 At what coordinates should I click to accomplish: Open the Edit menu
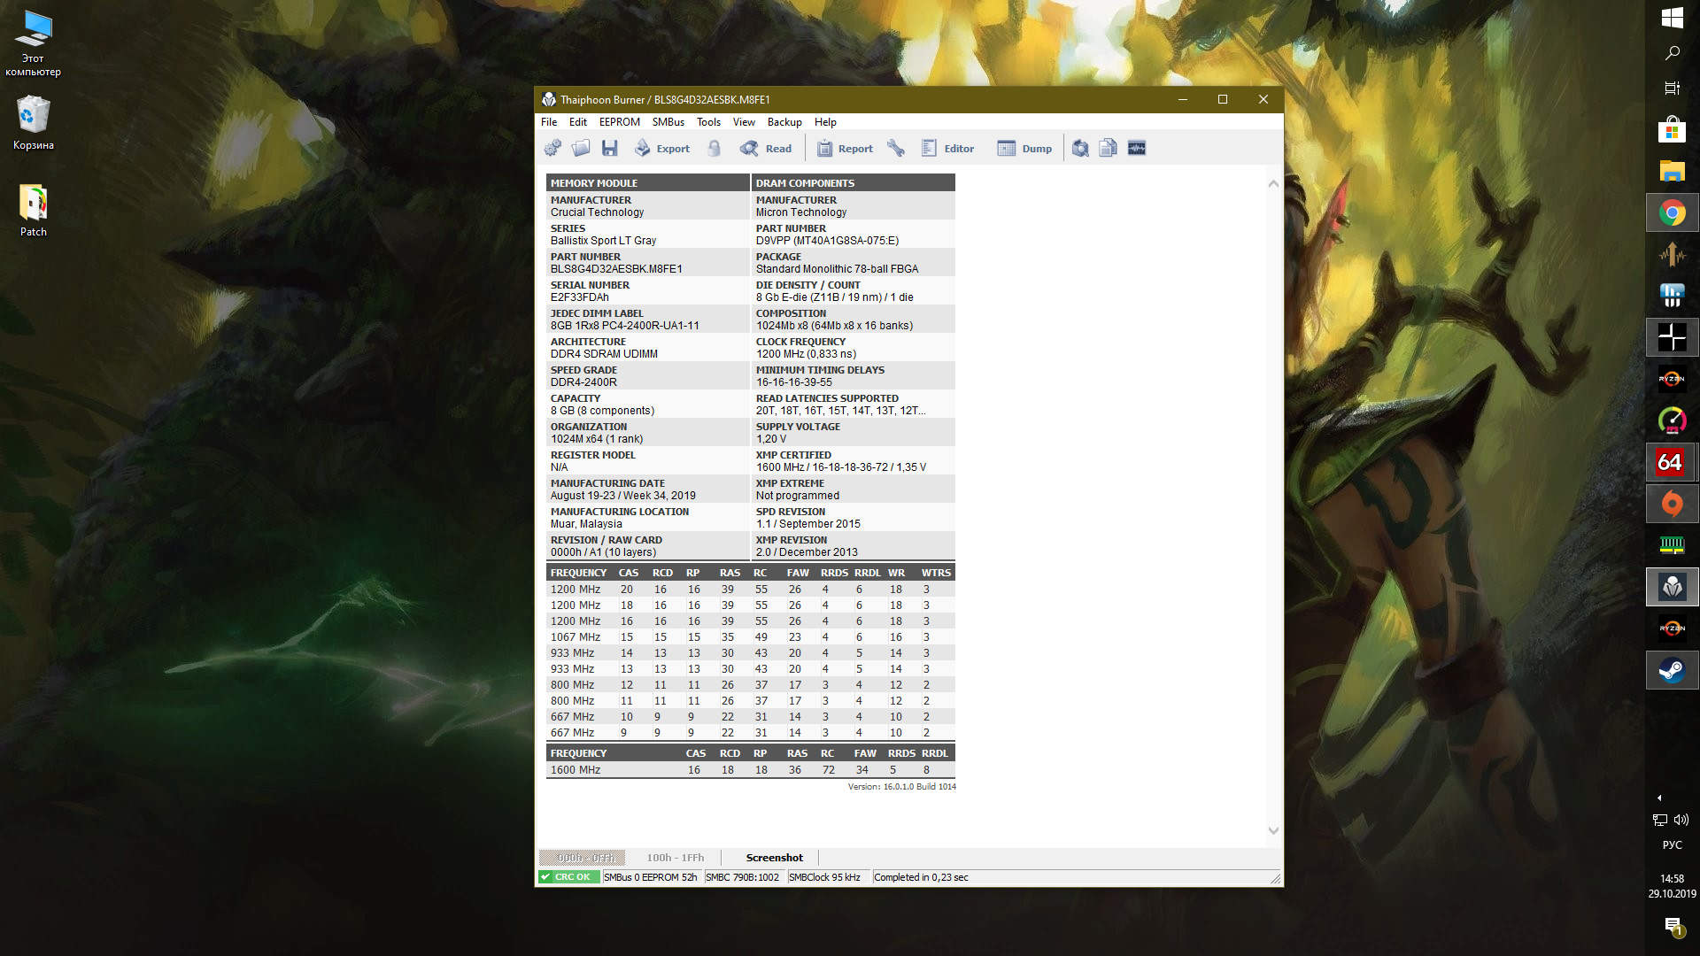[578, 122]
